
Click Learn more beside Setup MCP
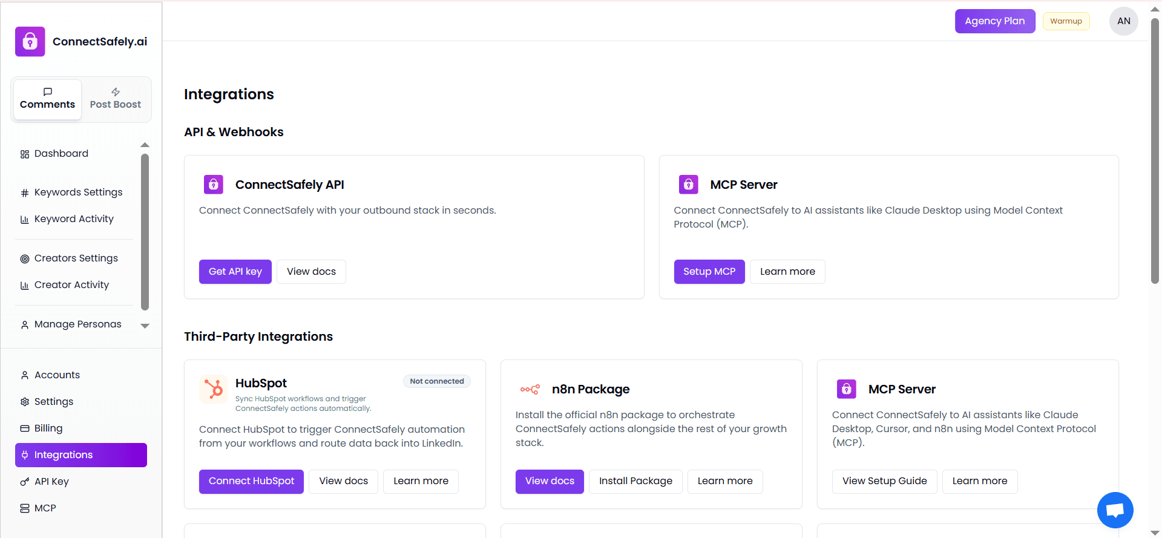pos(787,272)
